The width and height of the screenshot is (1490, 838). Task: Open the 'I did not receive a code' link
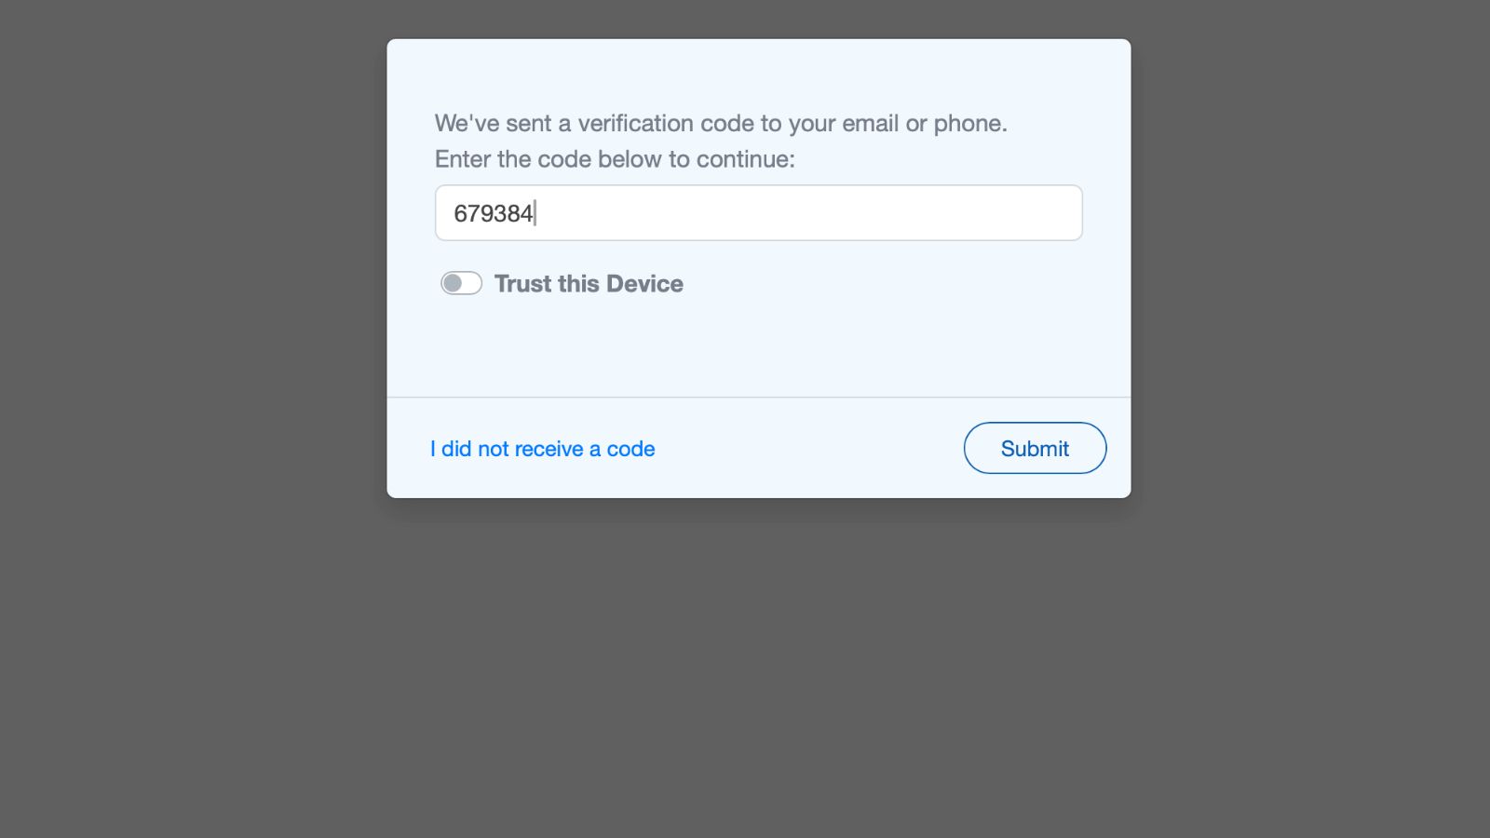tap(543, 449)
